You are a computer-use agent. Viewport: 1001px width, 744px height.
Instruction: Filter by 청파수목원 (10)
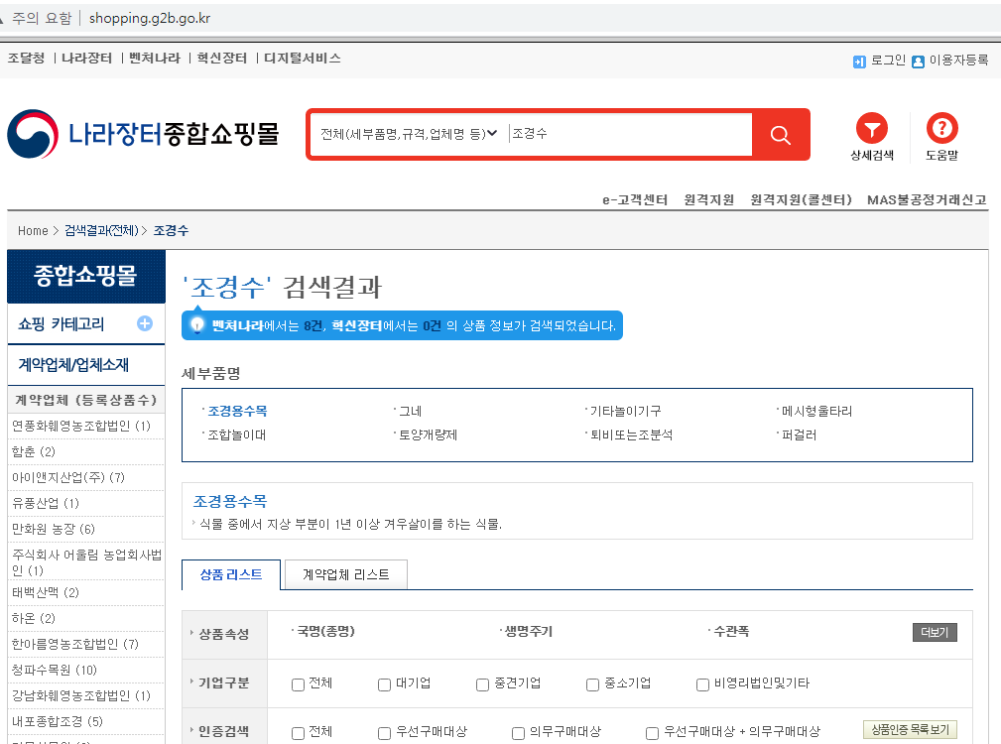[x=55, y=670]
